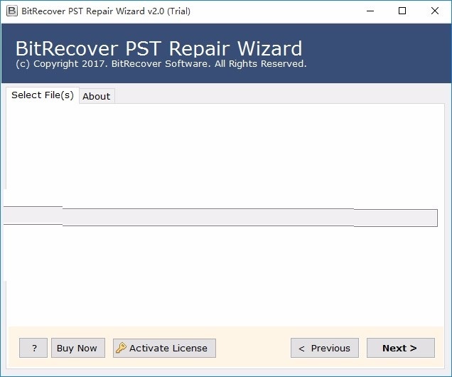Open the Activate License dialog
The image size is (452, 377).
pyautogui.click(x=164, y=348)
